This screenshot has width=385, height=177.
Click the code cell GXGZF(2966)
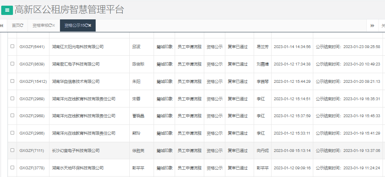(x=32, y=133)
